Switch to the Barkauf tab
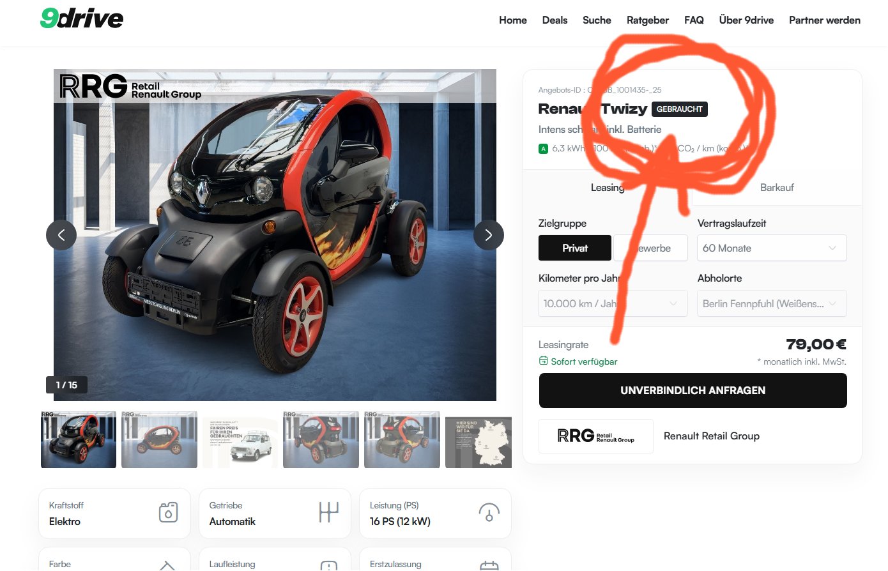This screenshot has width=888, height=571. pos(777,187)
